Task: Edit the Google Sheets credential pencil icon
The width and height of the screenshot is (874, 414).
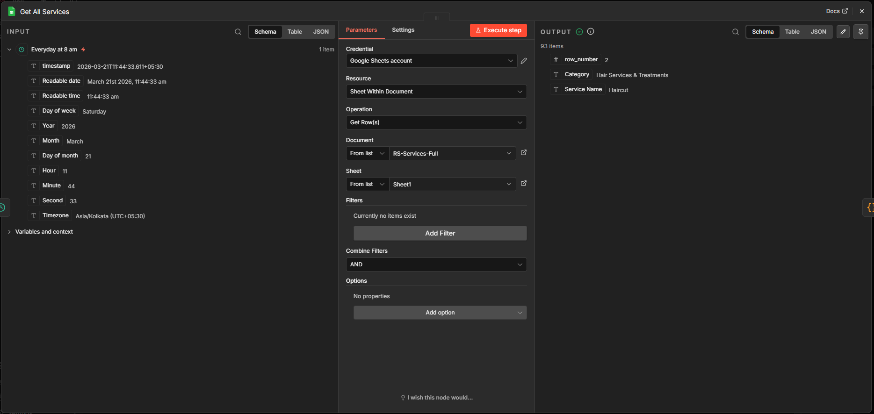Action: (x=524, y=61)
